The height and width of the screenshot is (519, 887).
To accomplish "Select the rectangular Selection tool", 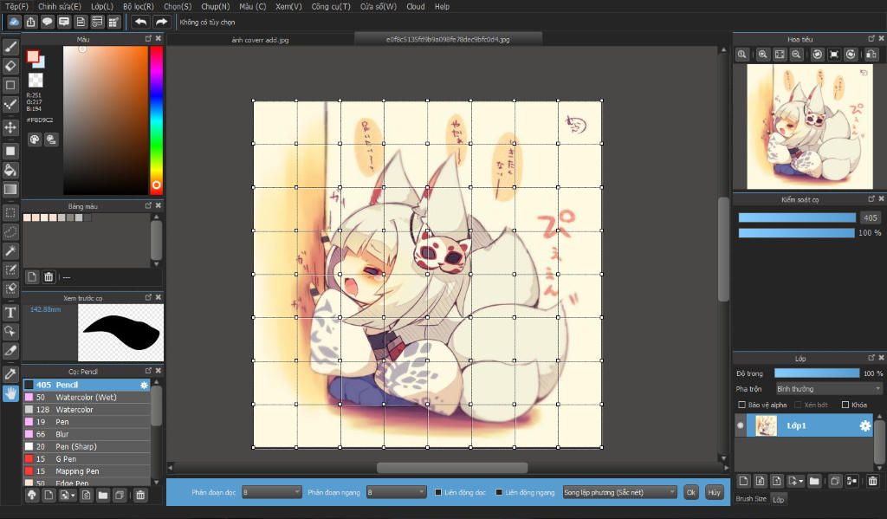I will (x=10, y=213).
